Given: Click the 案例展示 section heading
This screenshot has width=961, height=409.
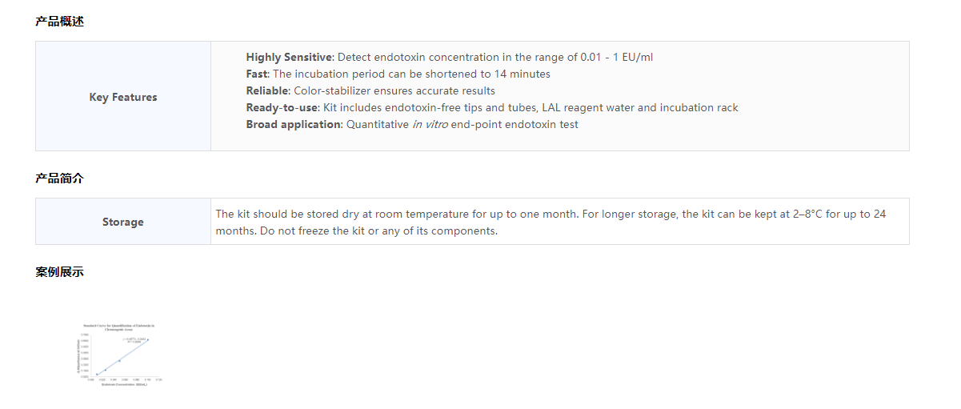Looking at the screenshot, I should pyautogui.click(x=59, y=272).
